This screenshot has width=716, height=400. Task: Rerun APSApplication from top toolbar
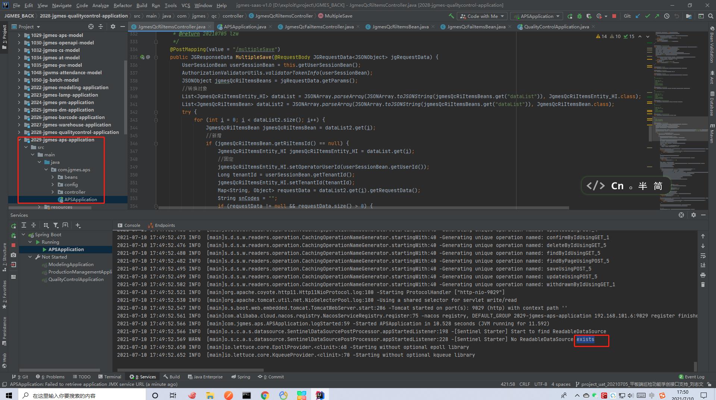pos(570,16)
